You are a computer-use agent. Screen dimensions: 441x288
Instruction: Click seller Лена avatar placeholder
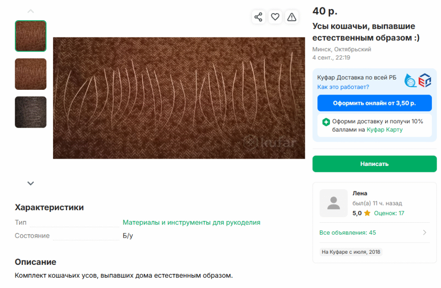pos(334,203)
